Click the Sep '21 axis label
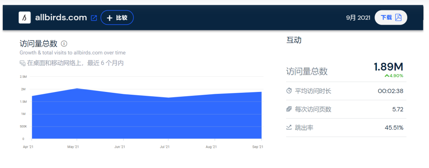This screenshot has height=168, width=429. click(x=257, y=147)
